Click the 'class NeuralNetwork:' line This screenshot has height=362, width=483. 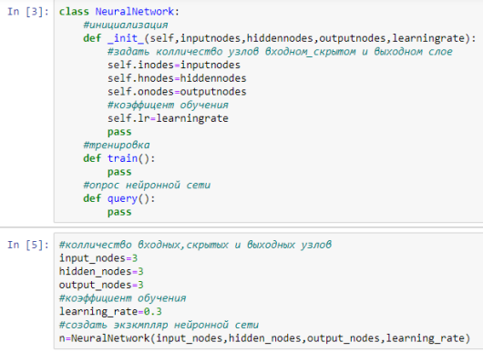point(118,12)
